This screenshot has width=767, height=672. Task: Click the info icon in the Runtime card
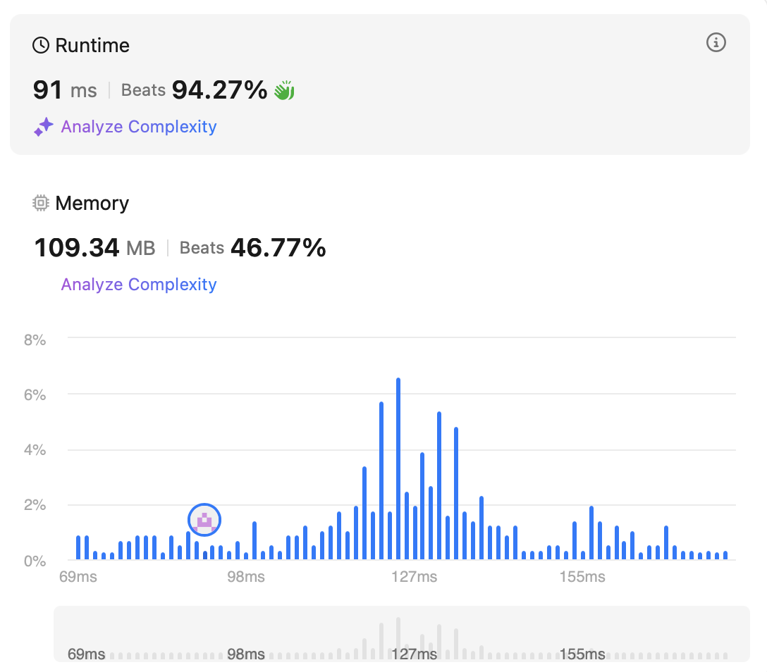(x=716, y=43)
